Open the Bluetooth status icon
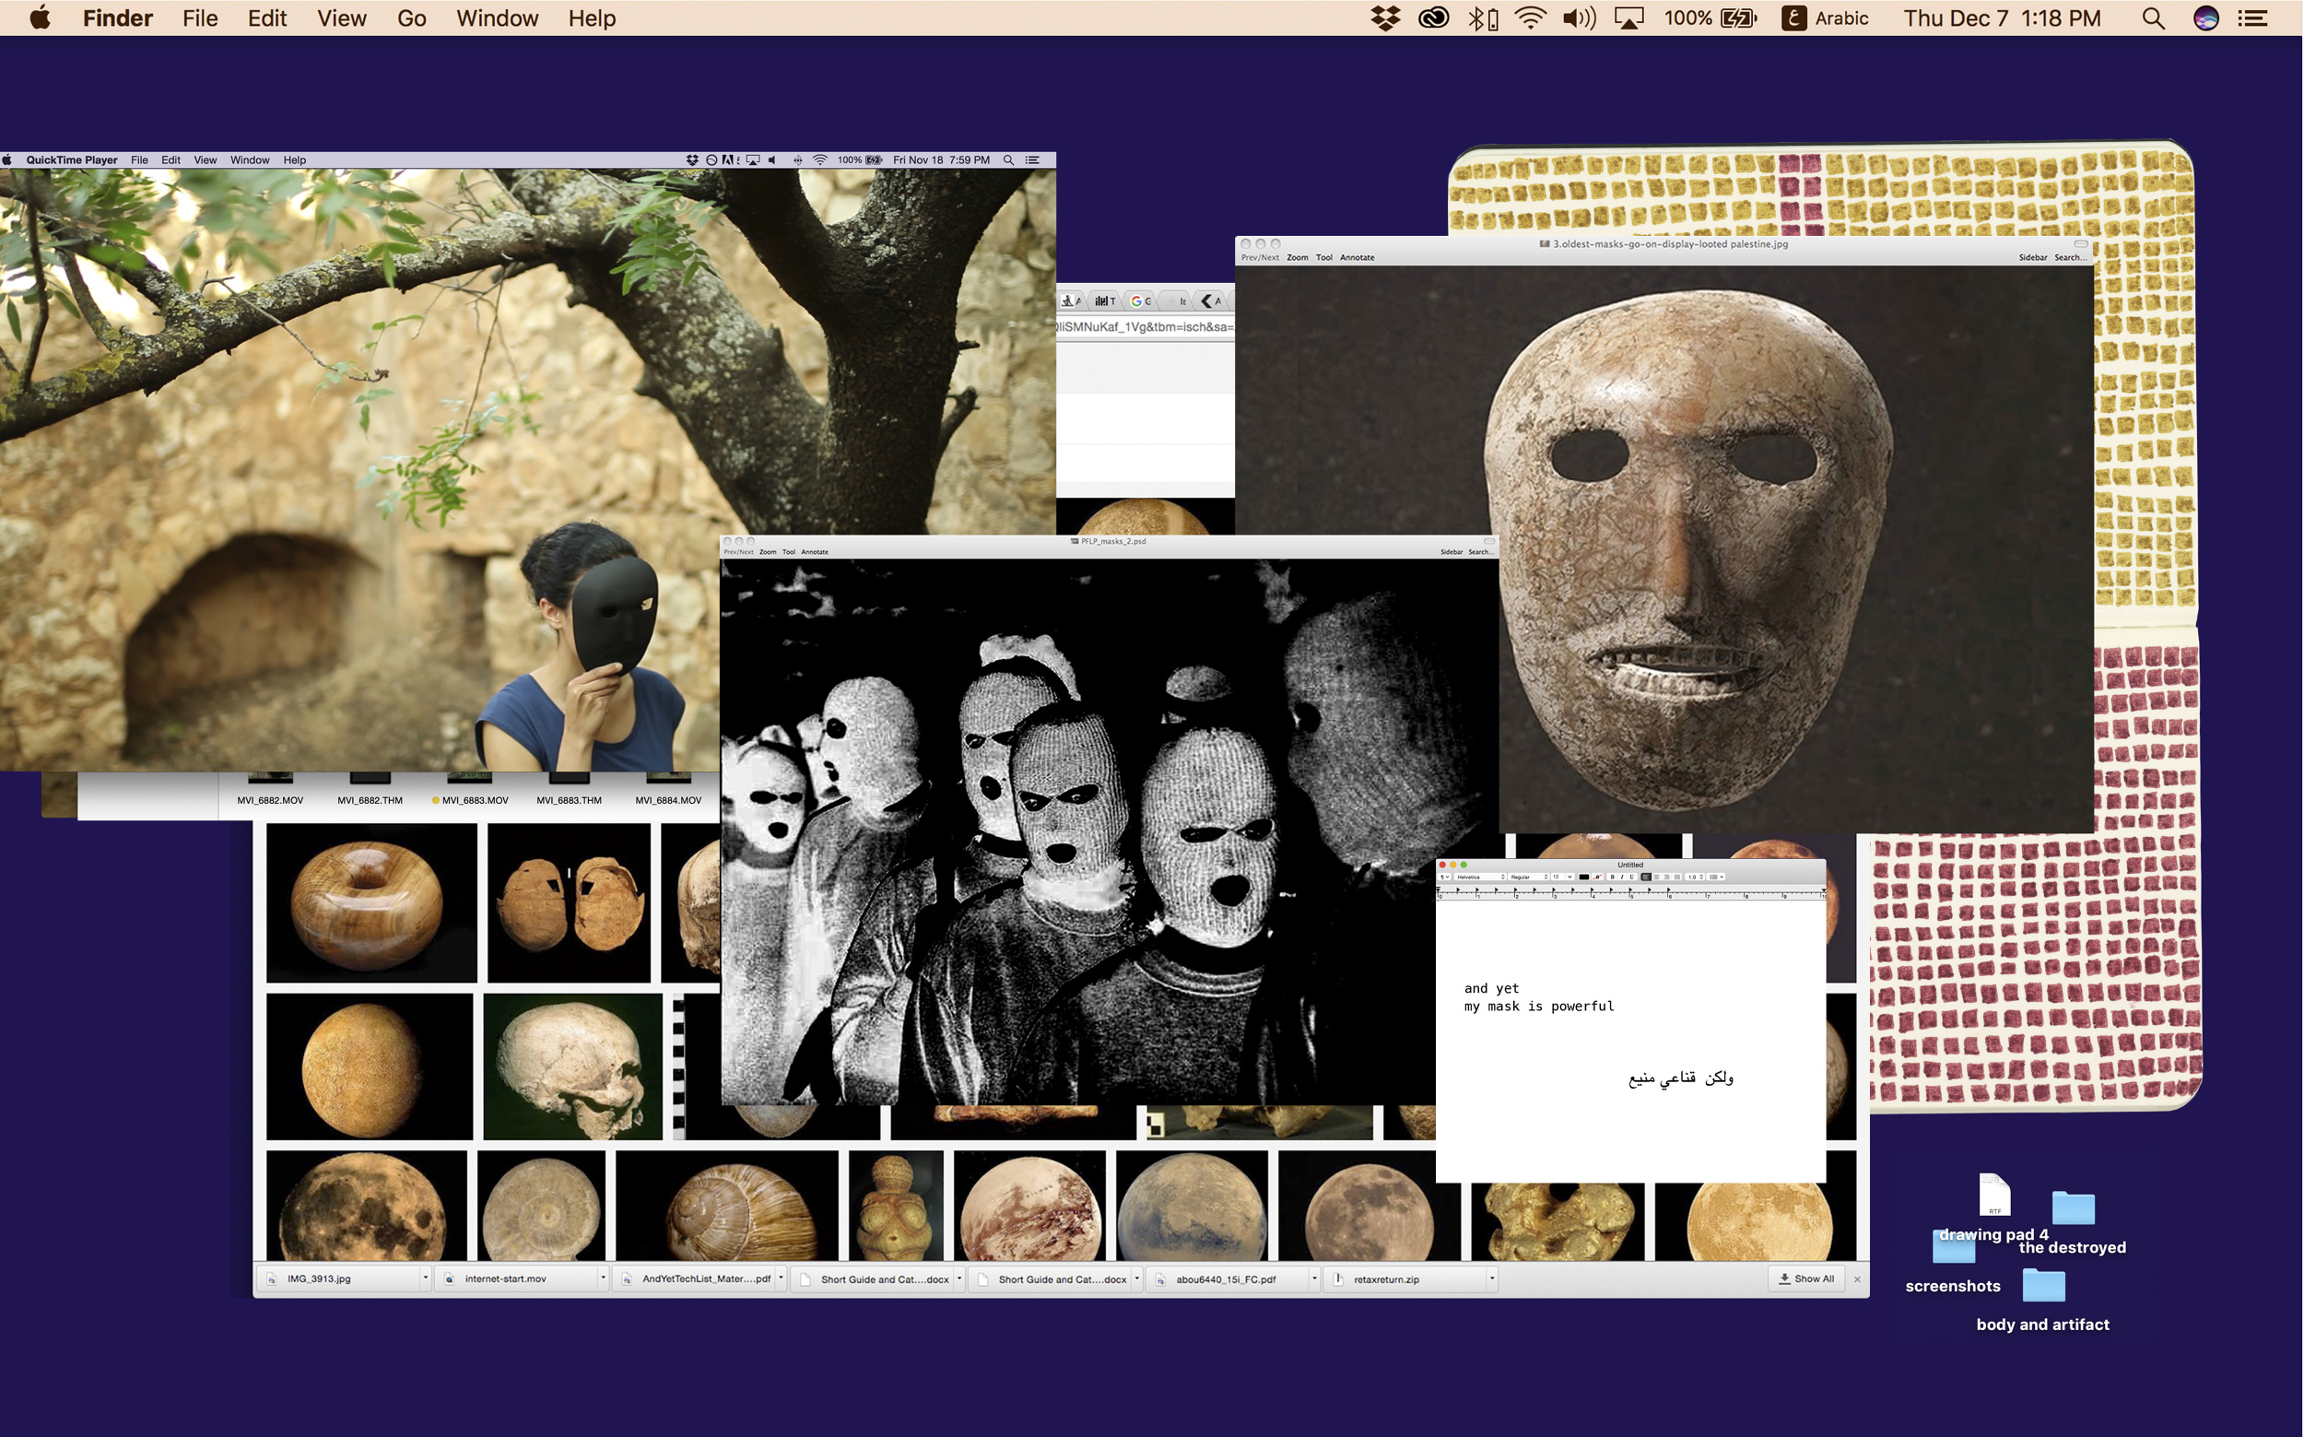The width and height of the screenshot is (2304, 1437). (1478, 18)
